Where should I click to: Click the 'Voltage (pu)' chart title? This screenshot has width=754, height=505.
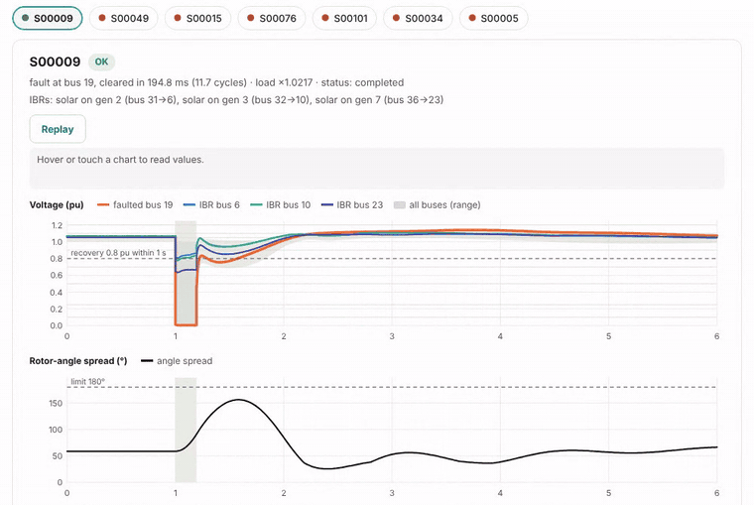pyautogui.click(x=57, y=205)
